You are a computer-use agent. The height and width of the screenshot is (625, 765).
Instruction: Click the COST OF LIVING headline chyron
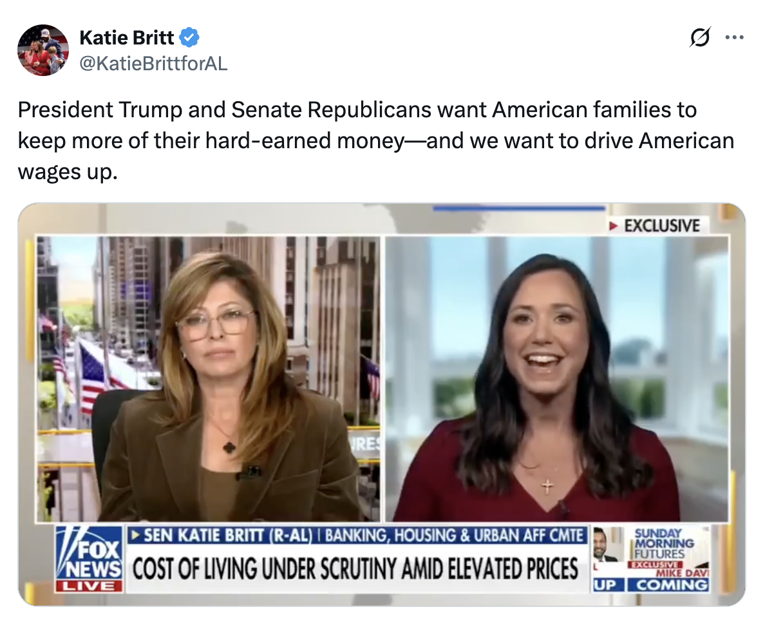[x=355, y=570]
